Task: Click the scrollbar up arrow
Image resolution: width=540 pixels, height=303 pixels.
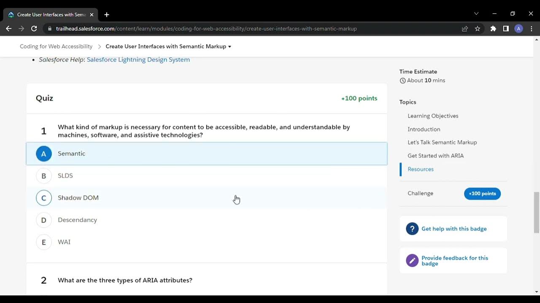Action: [x=537, y=40]
